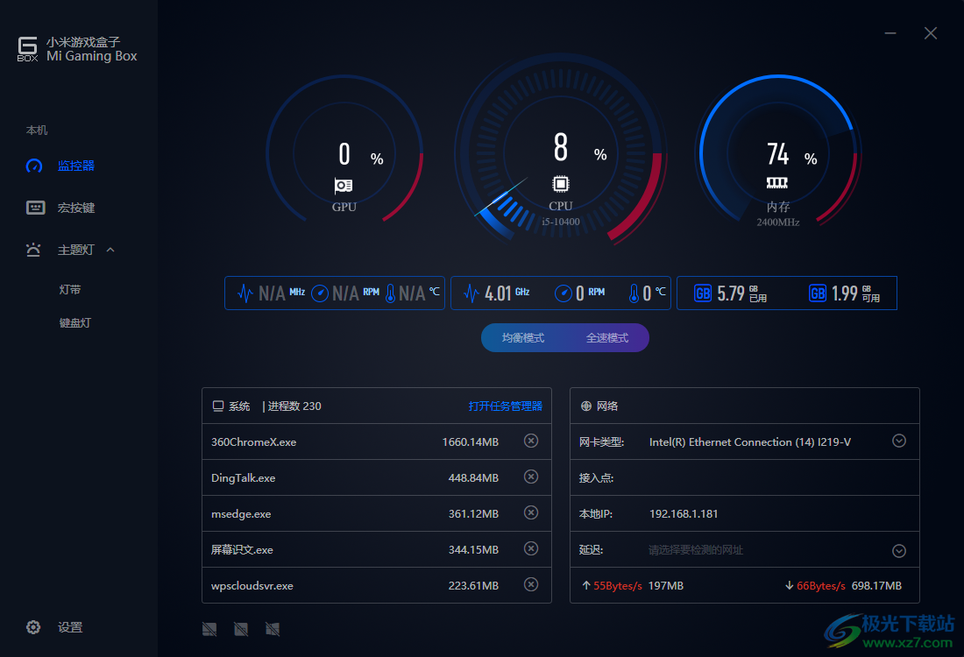
Task: Click the 网络 network globe icon
Action: pos(586,406)
